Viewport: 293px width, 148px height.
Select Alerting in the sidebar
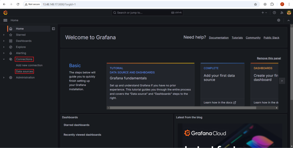pos(21,53)
